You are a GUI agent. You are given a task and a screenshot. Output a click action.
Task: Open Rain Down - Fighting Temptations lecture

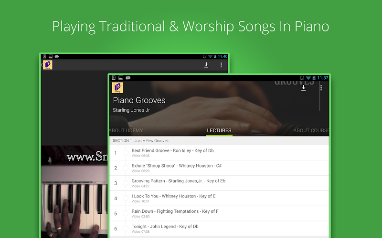(x=219, y=213)
